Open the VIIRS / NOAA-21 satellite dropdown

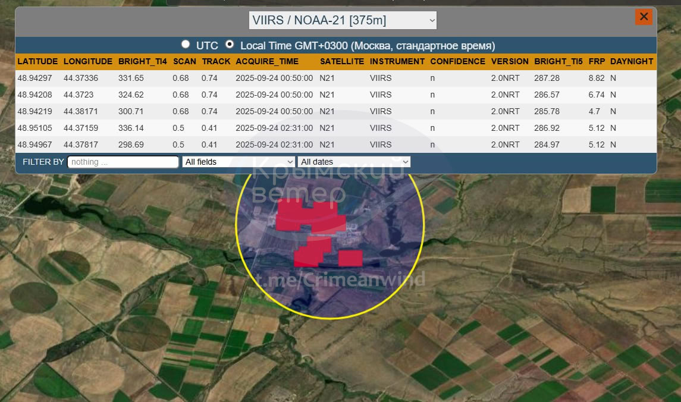343,20
